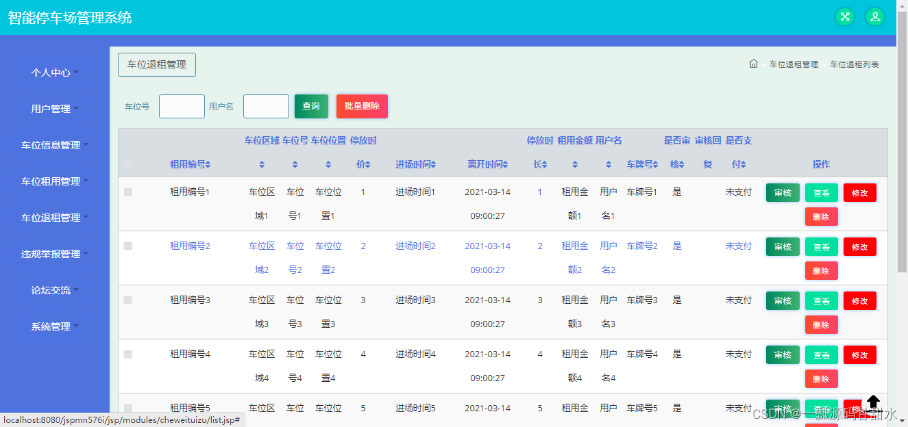Click 审核 for 租用编号2
Screen dimensions: 908x427
[783, 247]
